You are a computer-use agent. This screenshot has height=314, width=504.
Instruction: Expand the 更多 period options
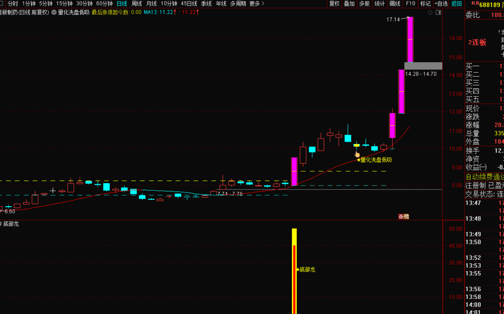[257, 3]
